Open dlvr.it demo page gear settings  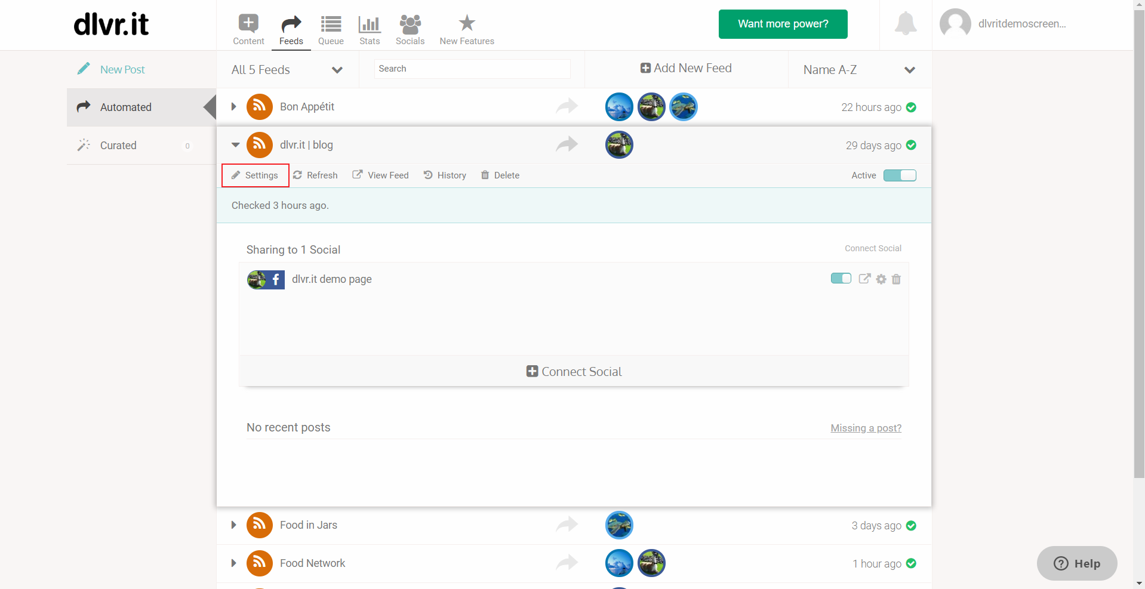point(881,279)
